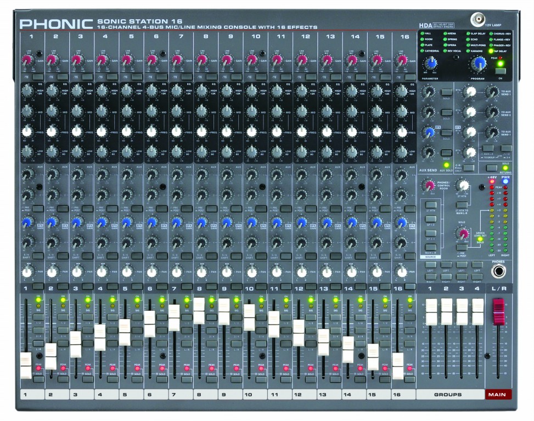Screen dimensions: 534x421
Task: Turn the channel 9 red GAIN knob
Action: pyautogui.click(x=227, y=60)
